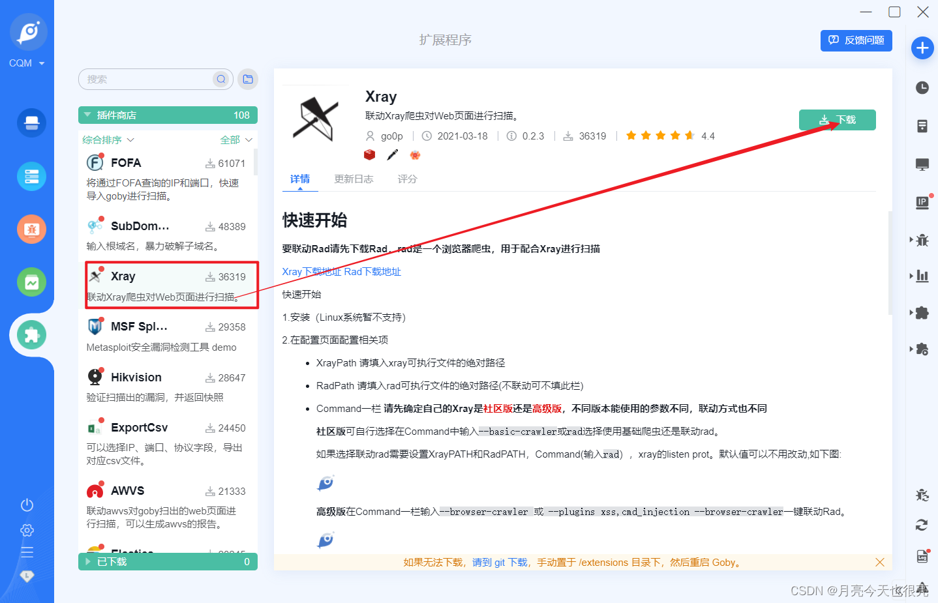Open settings gear in left sidebar
Screen dimensions: 938x603
coord(27,530)
